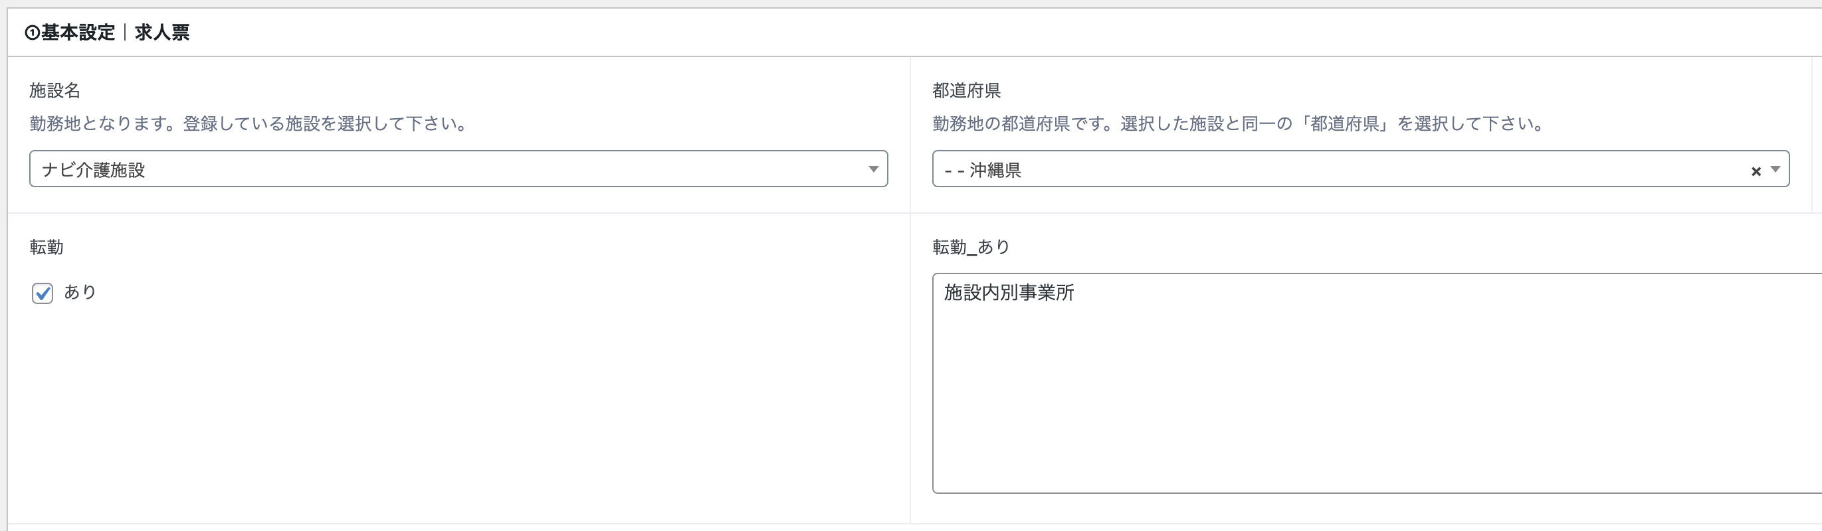This screenshot has width=1822, height=531.
Task: Click the circled ① icon in the header
Action: click(32, 33)
